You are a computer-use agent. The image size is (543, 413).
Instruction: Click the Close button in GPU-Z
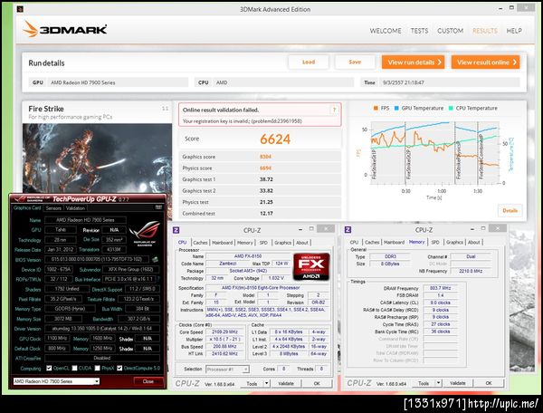(148, 381)
